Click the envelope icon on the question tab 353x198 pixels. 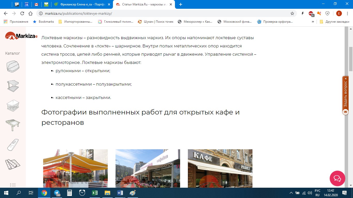pyautogui.click(x=346, y=112)
